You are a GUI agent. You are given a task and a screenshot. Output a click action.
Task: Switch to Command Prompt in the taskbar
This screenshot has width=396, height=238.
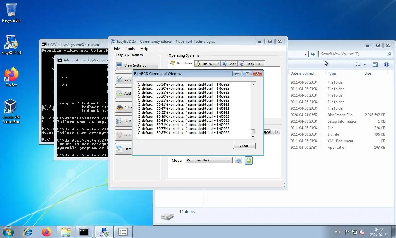(84, 231)
